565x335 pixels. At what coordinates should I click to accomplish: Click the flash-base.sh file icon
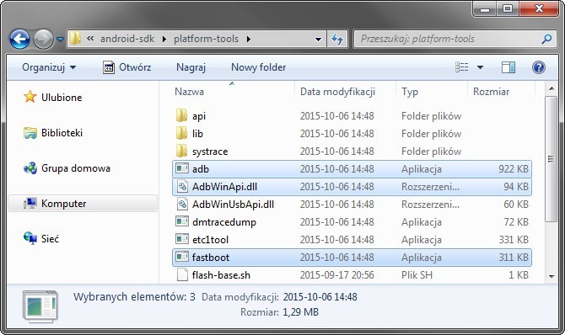[x=182, y=275]
